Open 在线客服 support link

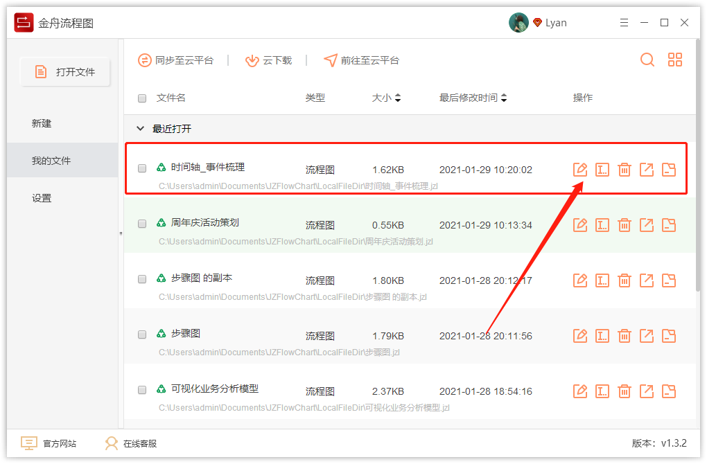(131, 444)
